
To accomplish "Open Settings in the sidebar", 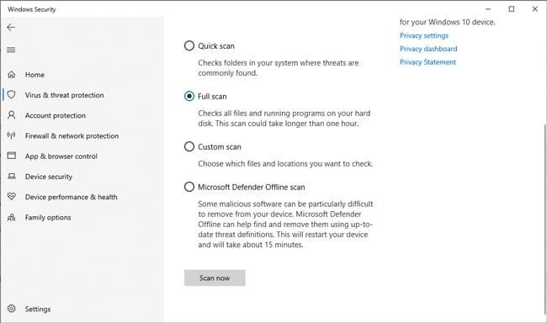I will pos(38,309).
